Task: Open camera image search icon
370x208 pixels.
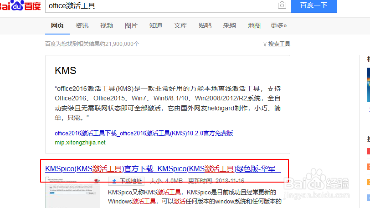Action: [282, 5]
